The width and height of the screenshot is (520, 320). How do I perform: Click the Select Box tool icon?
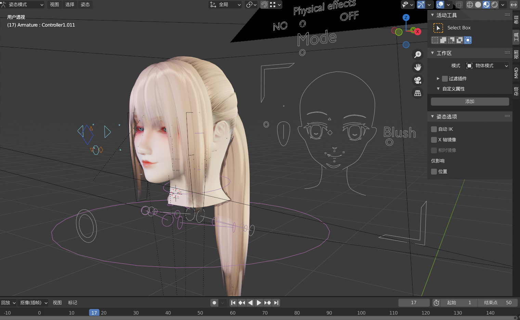[x=438, y=28]
